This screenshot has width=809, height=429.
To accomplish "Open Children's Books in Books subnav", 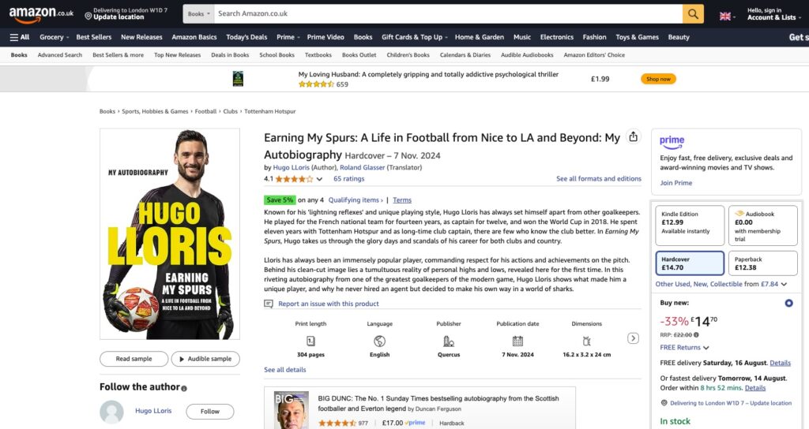I will (x=408, y=54).
